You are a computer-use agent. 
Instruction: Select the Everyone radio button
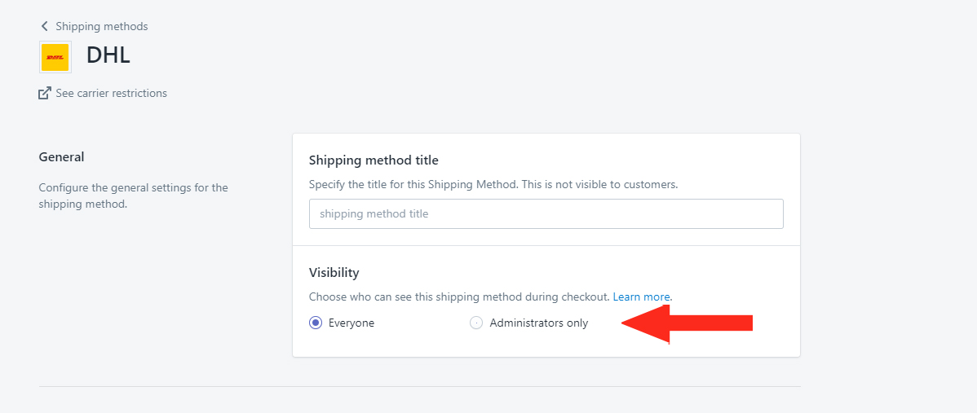click(316, 323)
